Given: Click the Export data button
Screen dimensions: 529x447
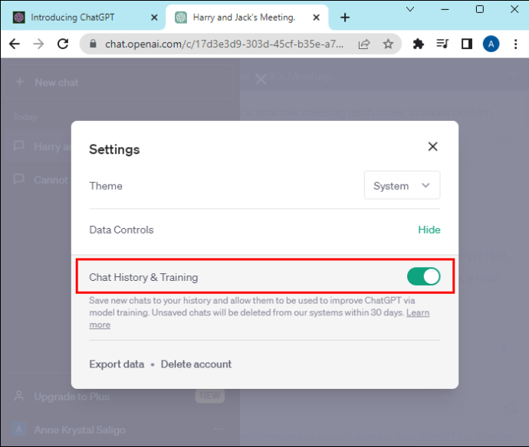Looking at the screenshot, I should tap(117, 364).
